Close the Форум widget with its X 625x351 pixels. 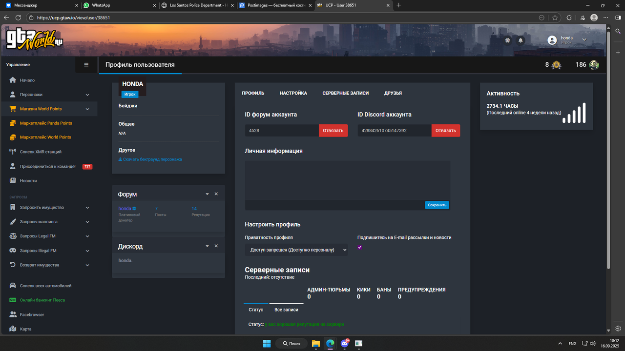[x=216, y=194]
